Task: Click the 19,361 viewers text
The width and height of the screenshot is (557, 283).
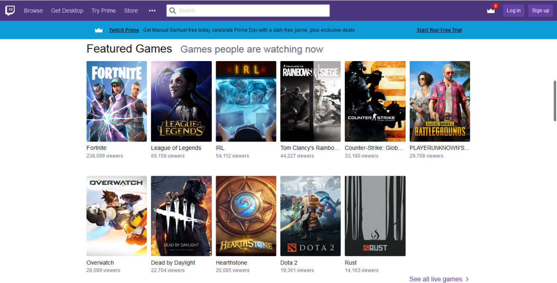Action: click(x=297, y=270)
